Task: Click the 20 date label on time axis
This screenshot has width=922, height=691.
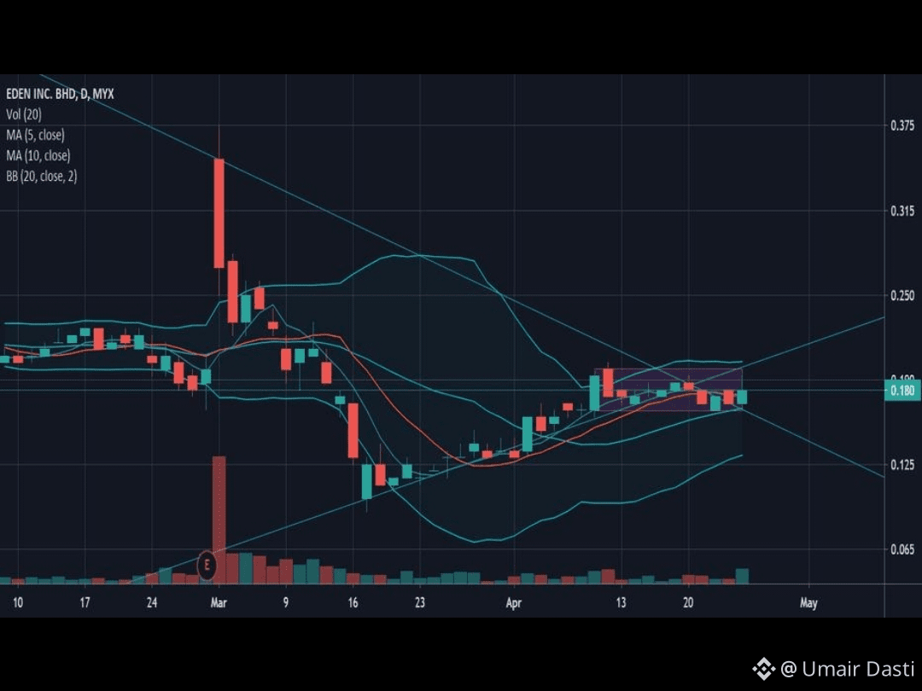Action: click(688, 603)
